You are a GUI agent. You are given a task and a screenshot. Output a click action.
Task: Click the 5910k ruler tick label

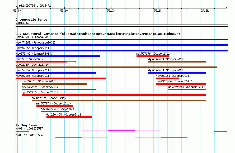pos(111,11)
